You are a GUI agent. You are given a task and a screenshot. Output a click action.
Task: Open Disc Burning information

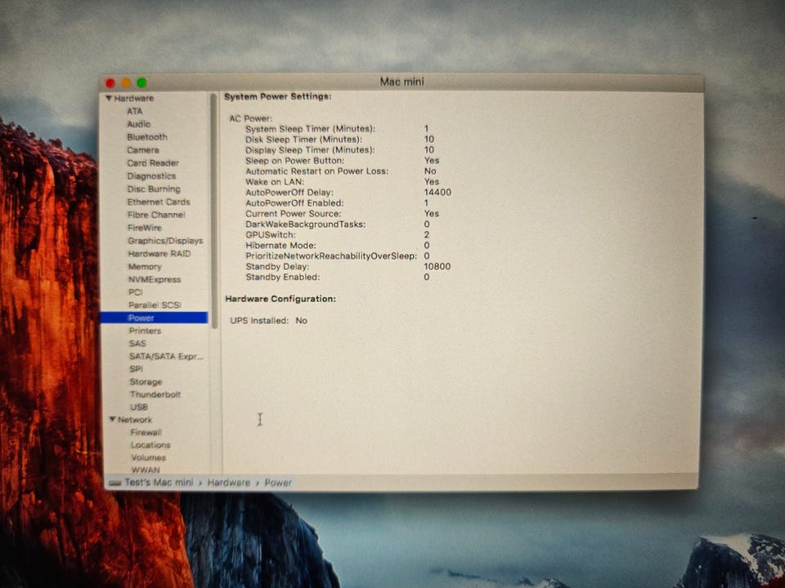[x=154, y=189]
